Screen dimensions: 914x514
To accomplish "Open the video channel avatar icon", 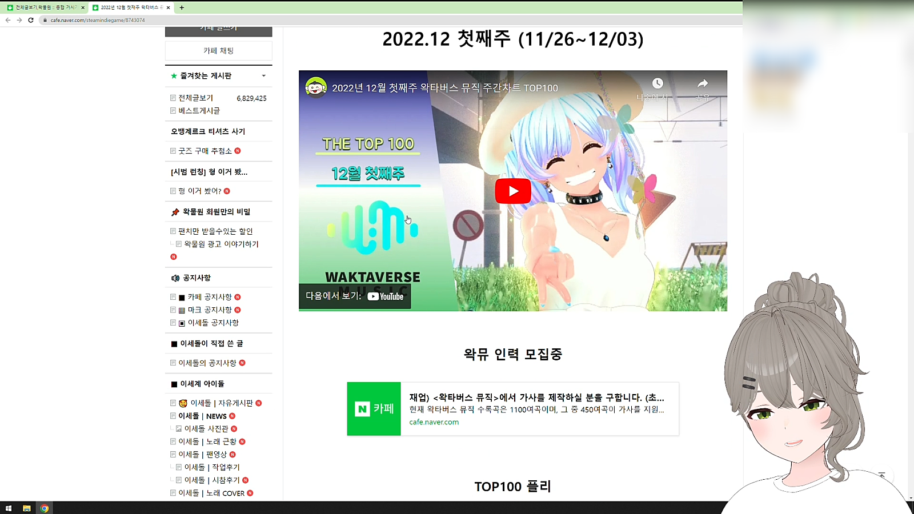I will tap(316, 87).
